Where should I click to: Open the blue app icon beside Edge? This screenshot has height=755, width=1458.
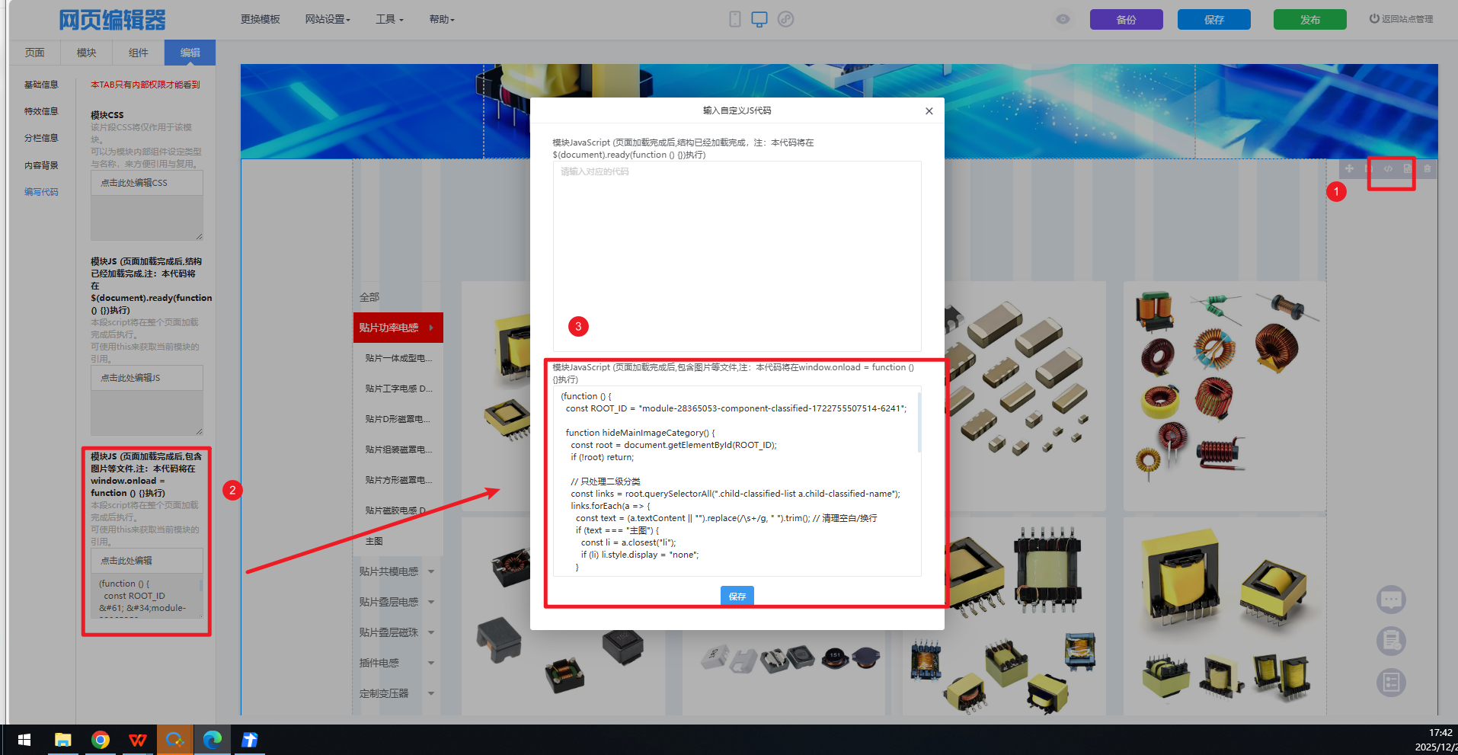point(250,740)
